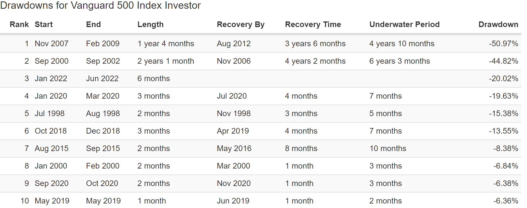Select the Sep 2002 end date cell
This screenshot has height=208, width=527.
(x=103, y=61)
